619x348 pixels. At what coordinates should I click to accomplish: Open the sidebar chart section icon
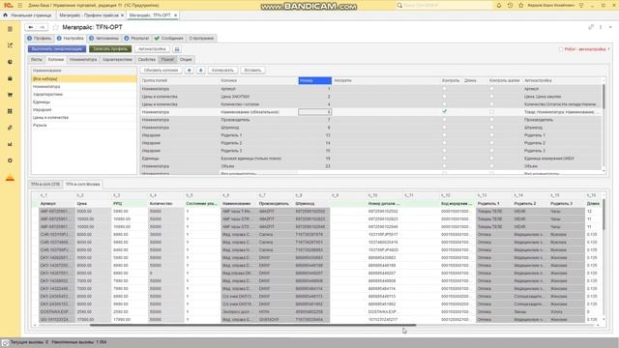(x=11, y=144)
